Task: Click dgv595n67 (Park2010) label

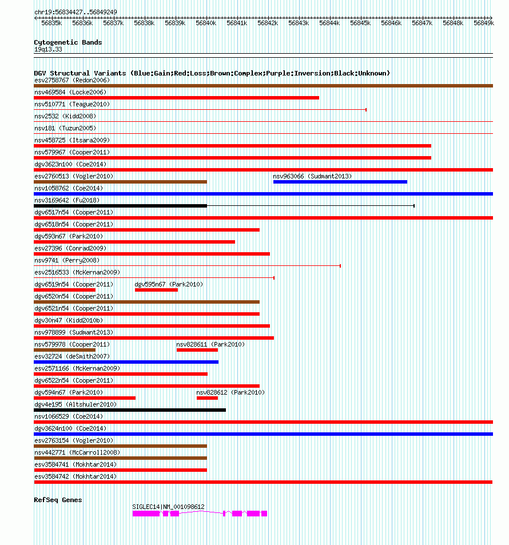Action: tap(169, 284)
